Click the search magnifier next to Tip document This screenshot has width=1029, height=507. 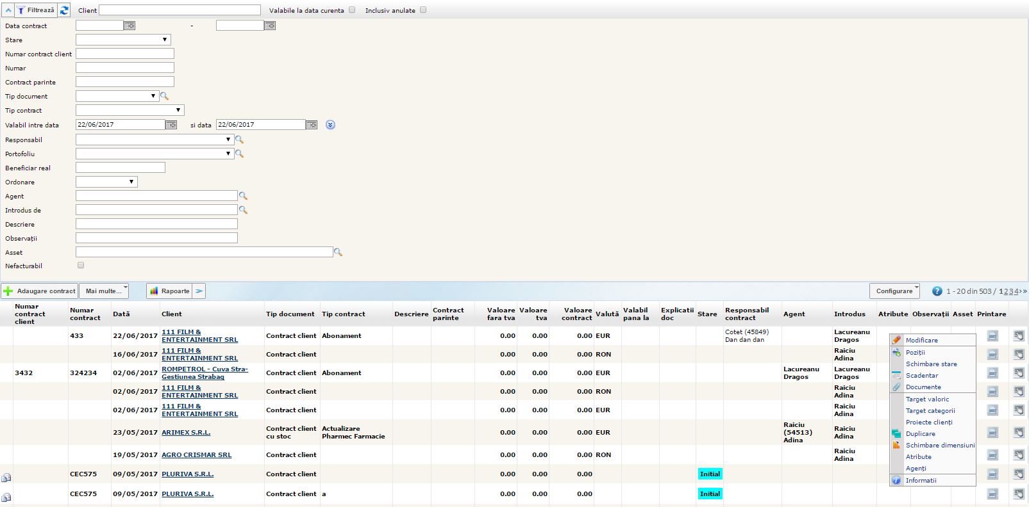tap(164, 96)
